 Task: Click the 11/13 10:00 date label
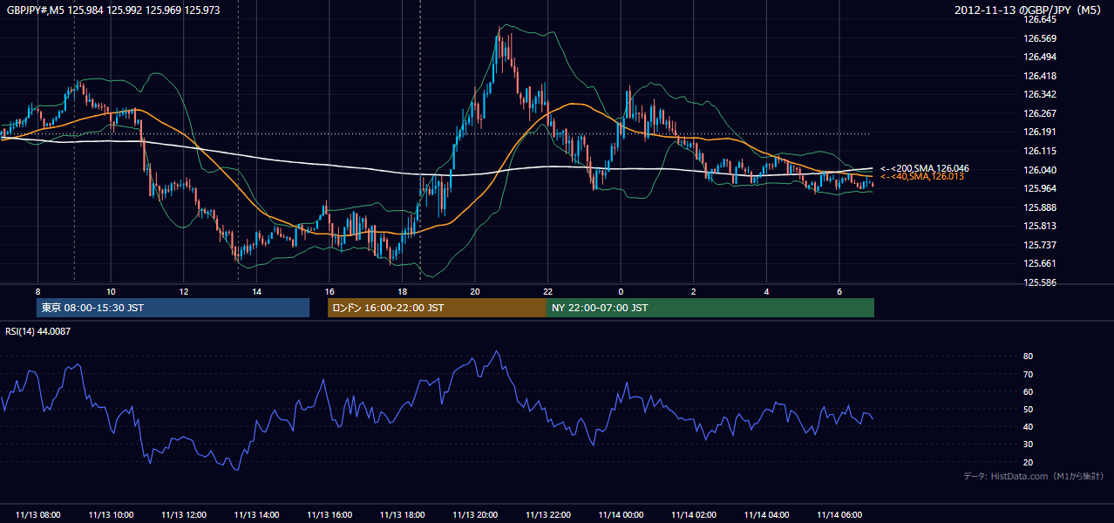111,515
